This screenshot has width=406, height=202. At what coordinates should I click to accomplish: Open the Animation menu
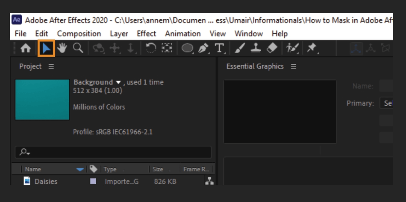point(183,34)
